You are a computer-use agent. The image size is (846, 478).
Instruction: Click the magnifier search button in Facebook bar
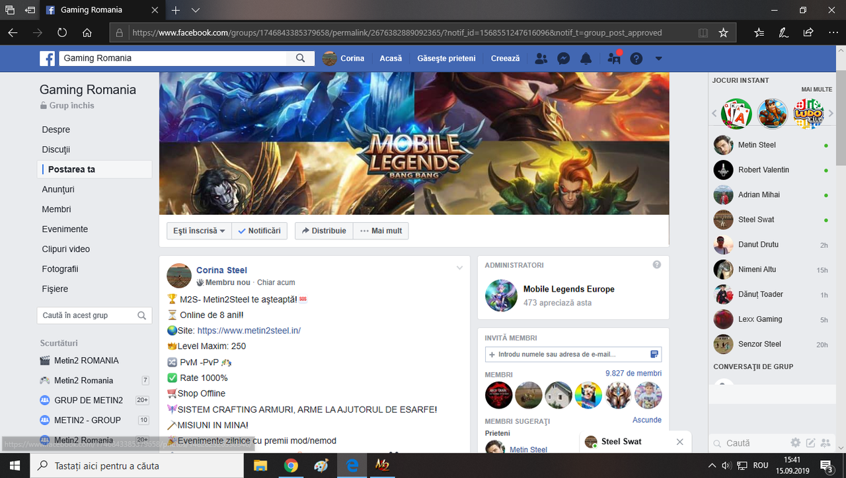coord(301,58)
